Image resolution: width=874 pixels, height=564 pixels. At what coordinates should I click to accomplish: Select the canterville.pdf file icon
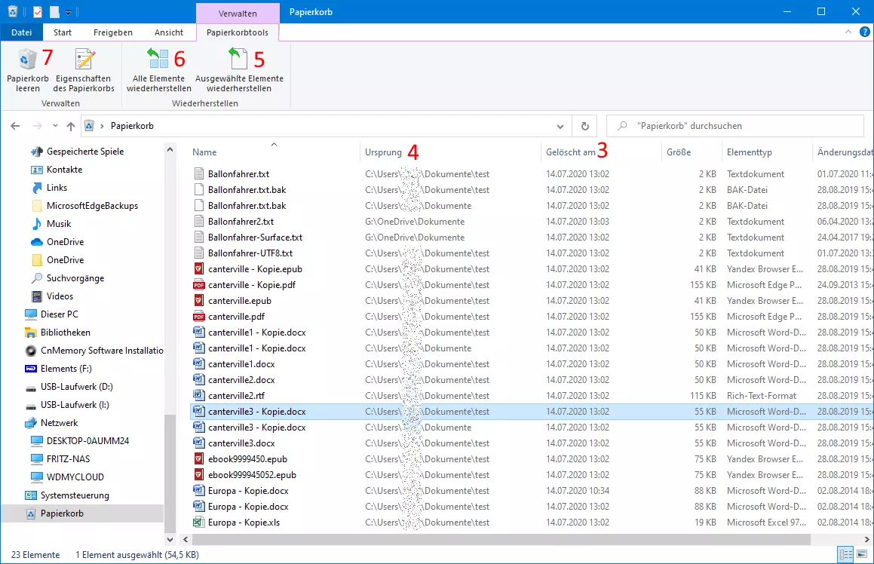tap(198, 317)
